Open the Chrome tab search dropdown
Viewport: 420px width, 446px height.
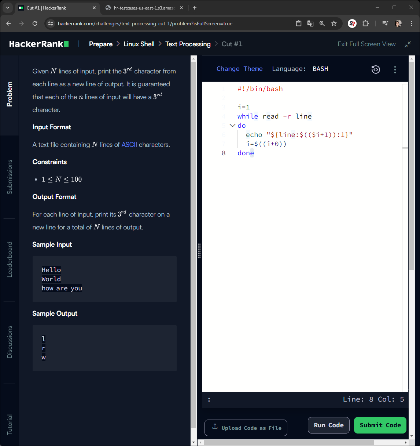coord(8,7)
